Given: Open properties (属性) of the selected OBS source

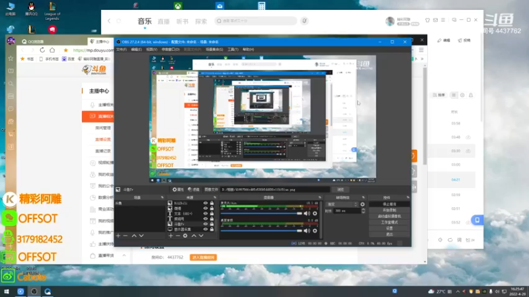Looking at the screenshot, I should coord(178,189).
